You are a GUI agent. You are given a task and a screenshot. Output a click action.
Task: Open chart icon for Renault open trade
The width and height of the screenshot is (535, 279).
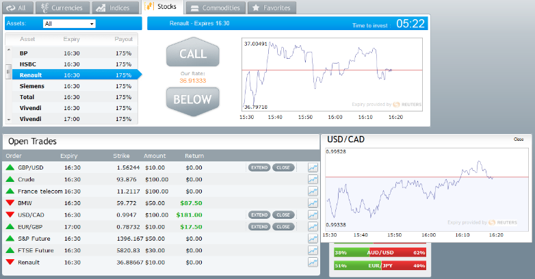313,262
